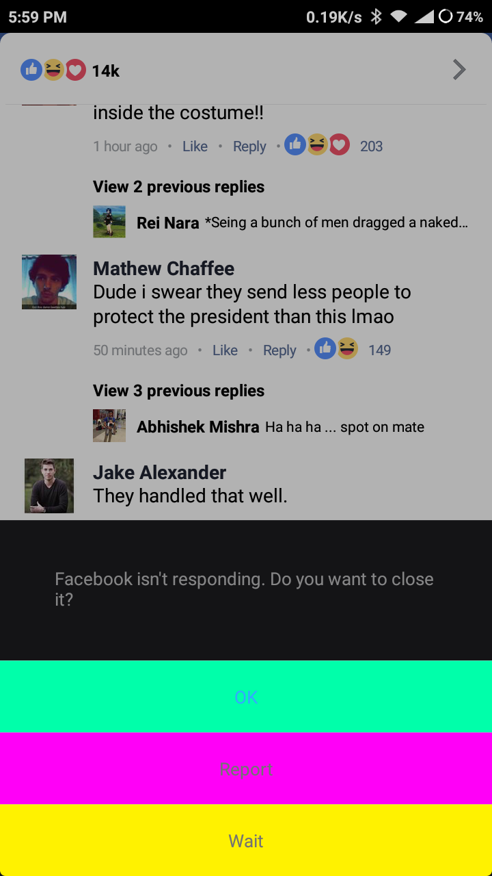Tap the battery indicator showing 74%
This screenshot has height=876, width=492.
point(461,16)
